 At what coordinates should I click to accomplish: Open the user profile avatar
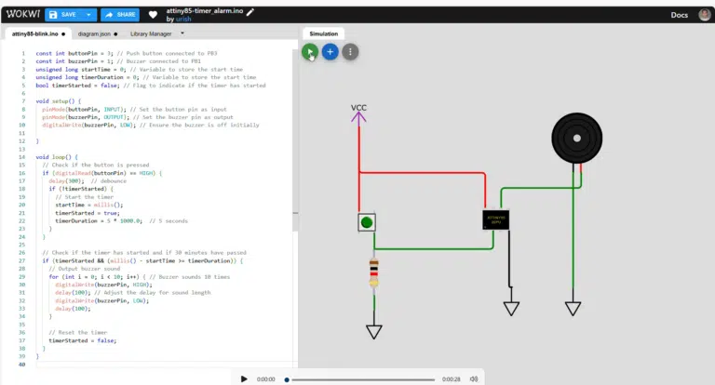click(x=705, y=15)
